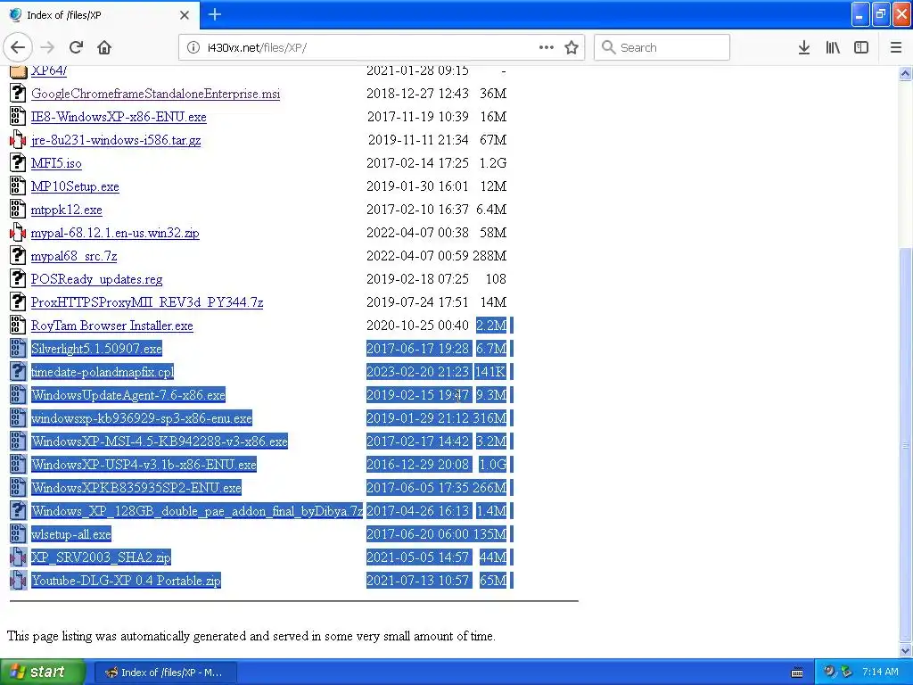Click scrollbar up arrow
The height and width of the screenshot is (685, 913).
[905, 73]
